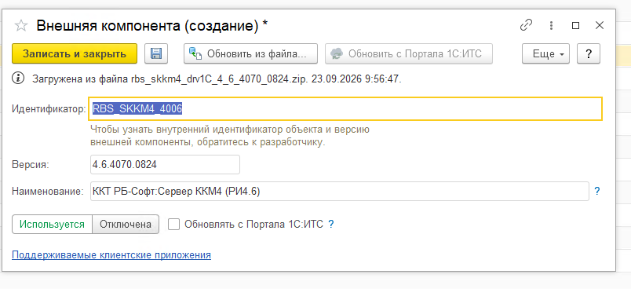Click the Идентификатор label

coord(49,108)
